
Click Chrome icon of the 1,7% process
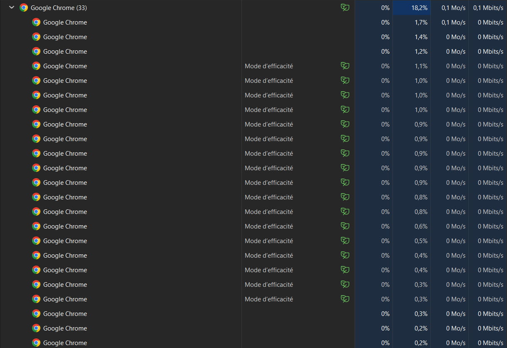(x=36, y=22)
